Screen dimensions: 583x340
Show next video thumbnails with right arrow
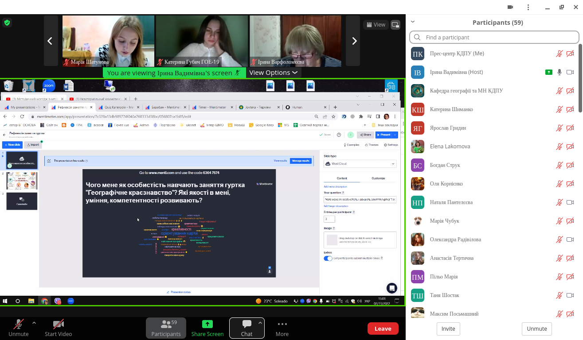[354, 41]
